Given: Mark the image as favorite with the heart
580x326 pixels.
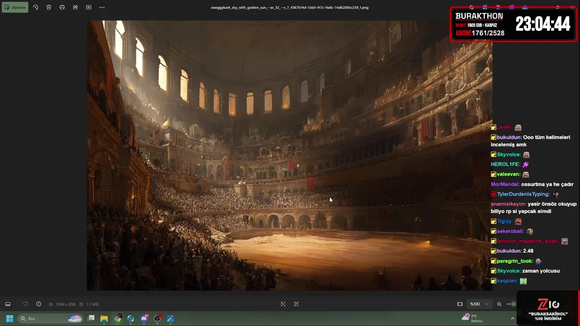Looking at the screenshot, I should pyautogui.click(x=25, y=304).
